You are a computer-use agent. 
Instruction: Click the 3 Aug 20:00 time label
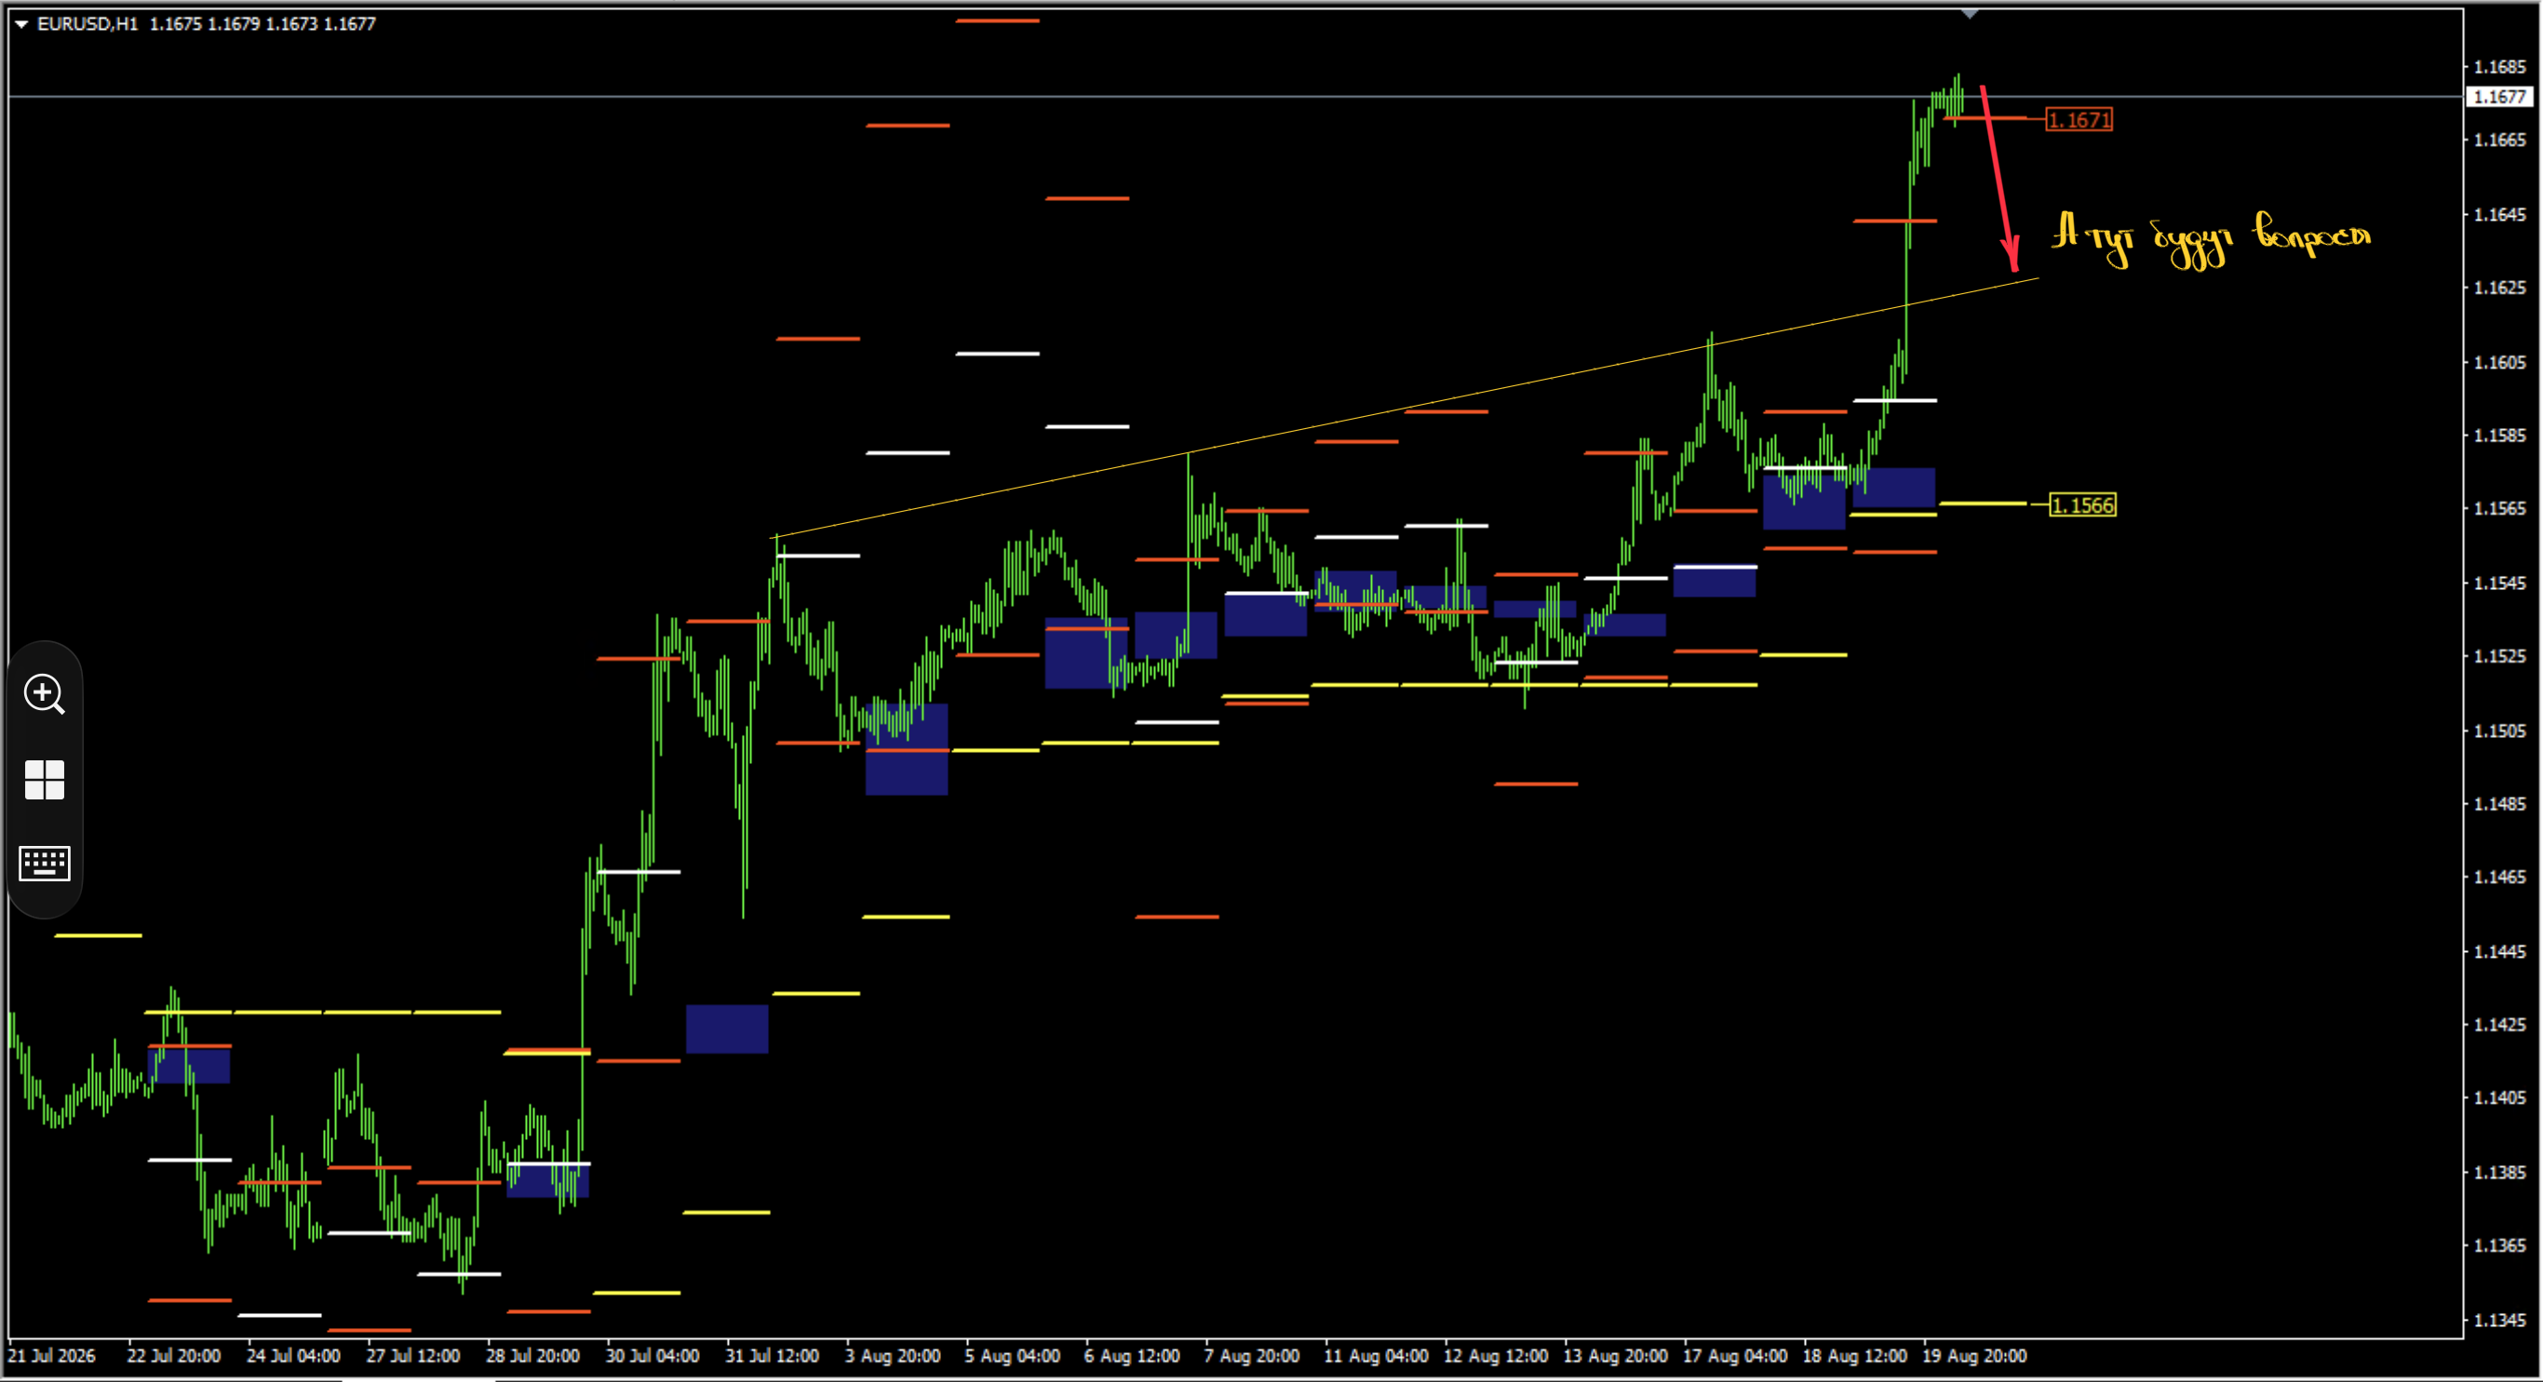893,1356
